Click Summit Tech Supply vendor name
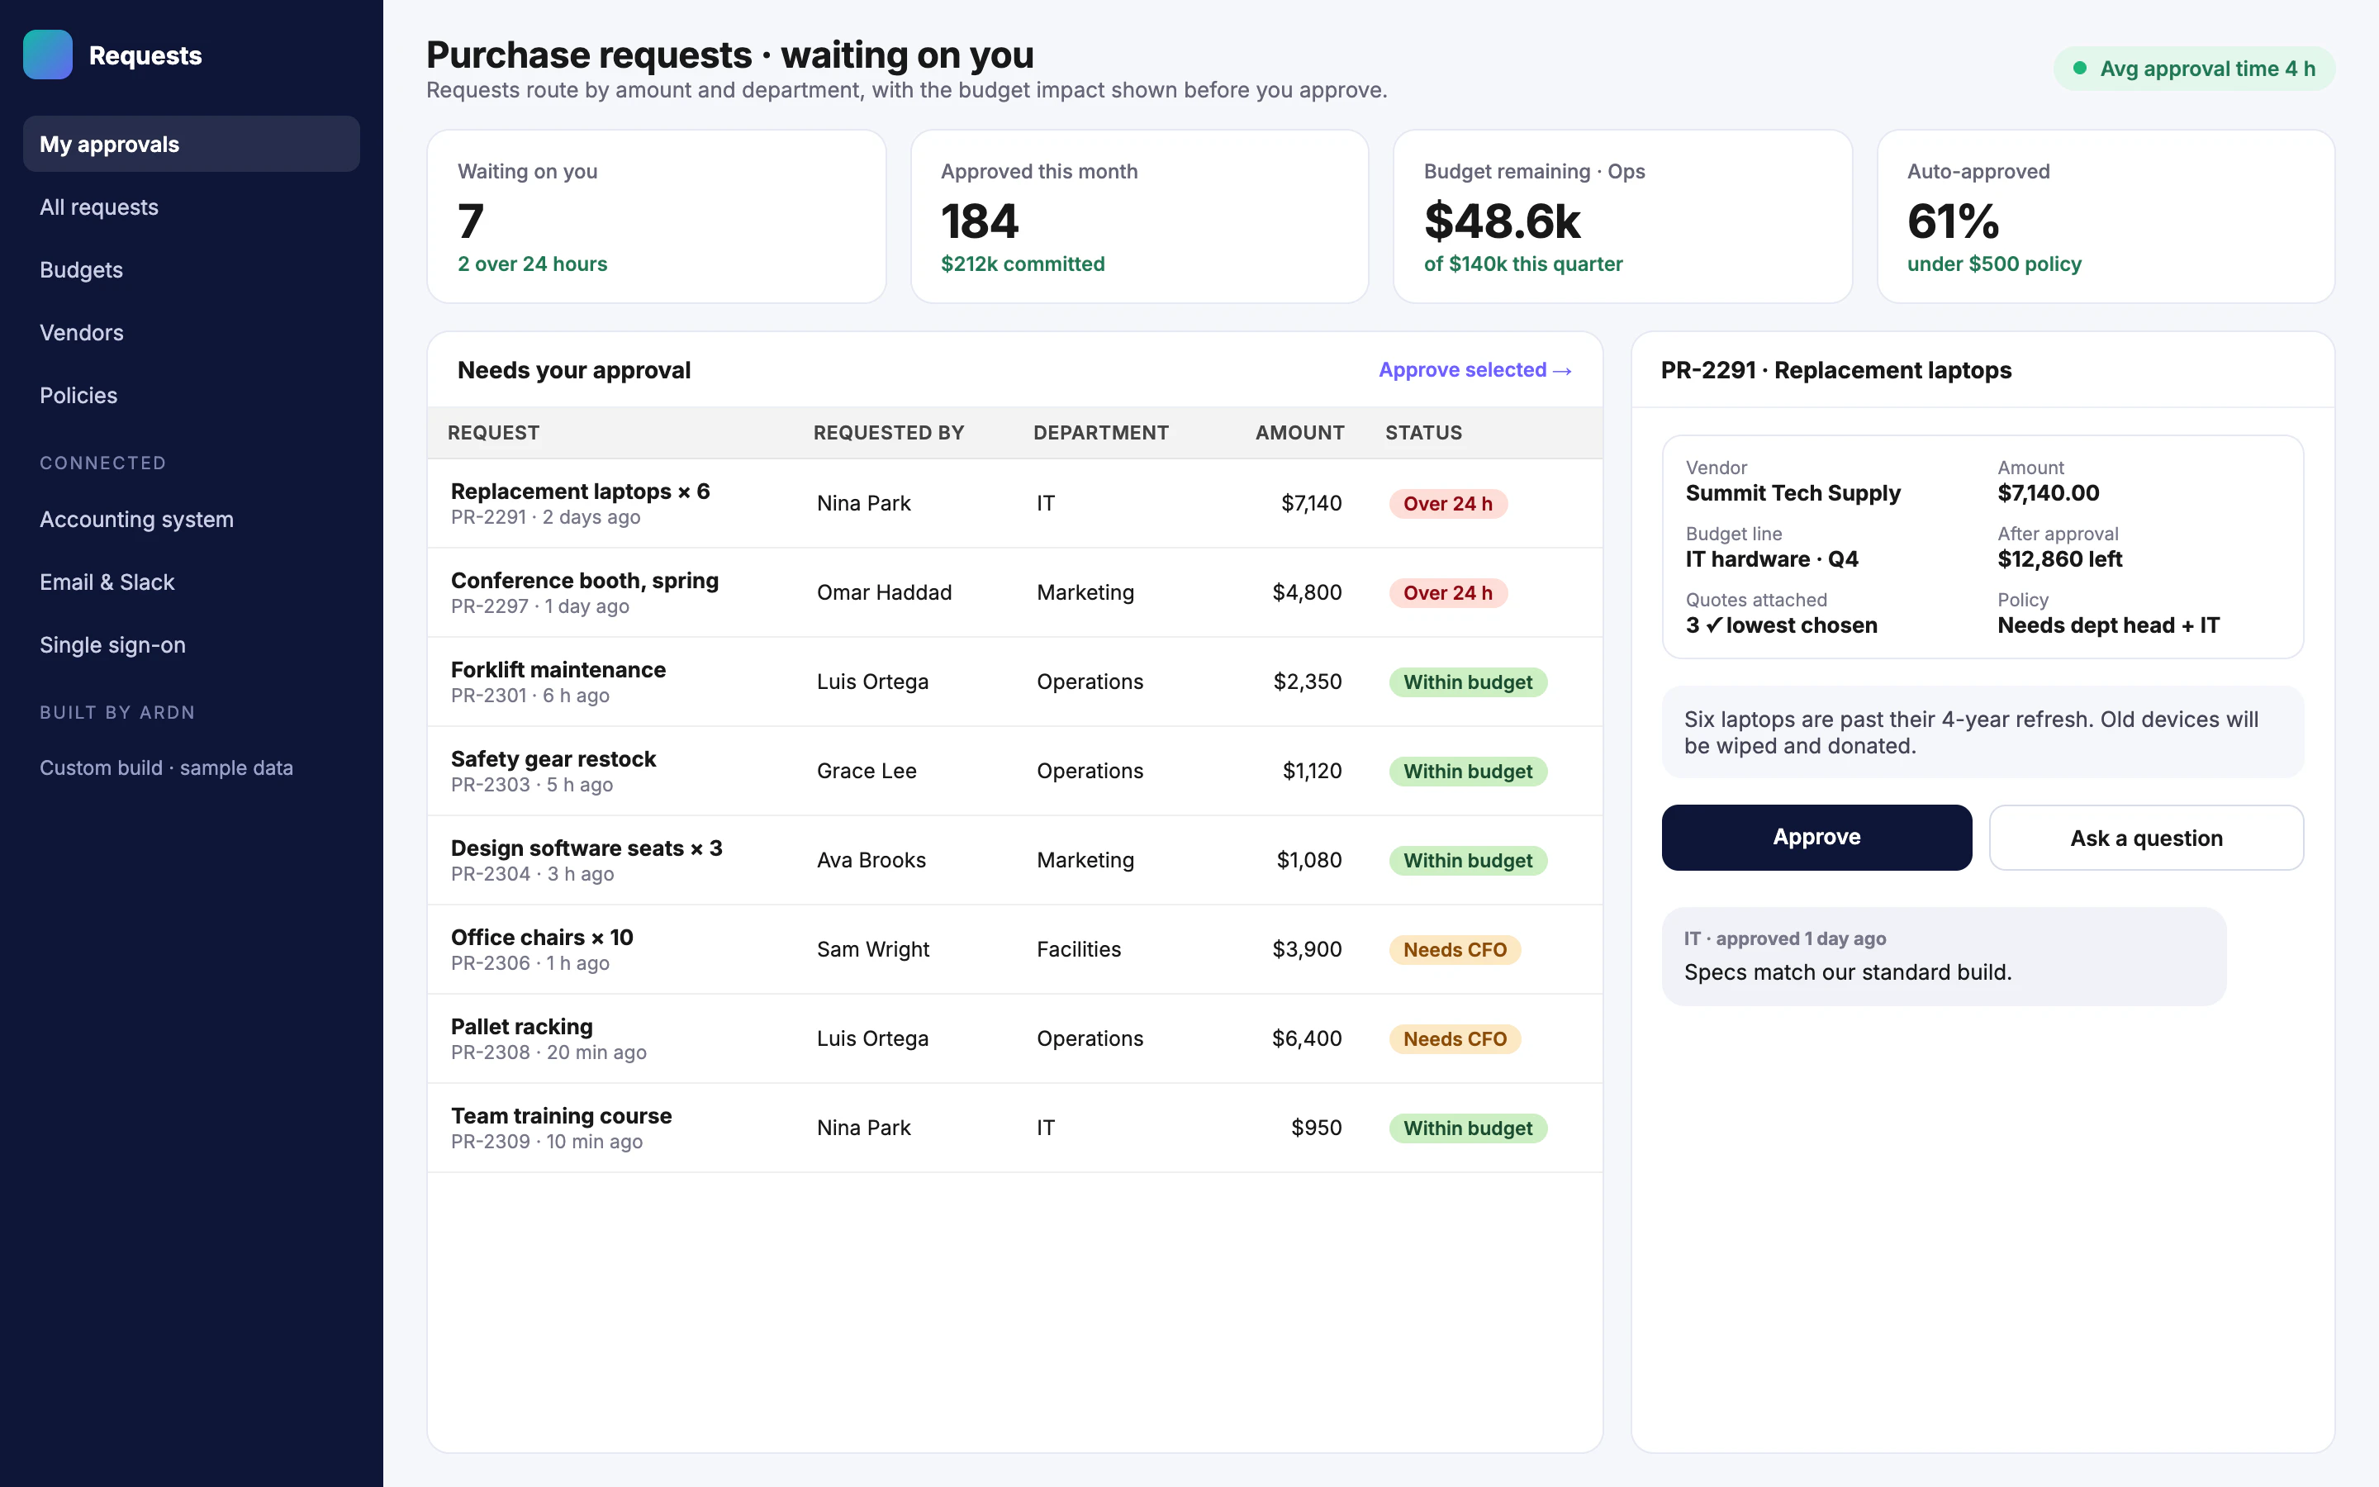 tap(1793, 494)
